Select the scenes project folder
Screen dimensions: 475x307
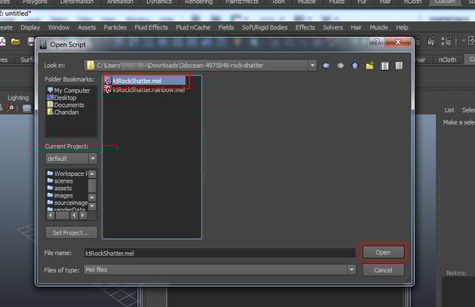60,181
